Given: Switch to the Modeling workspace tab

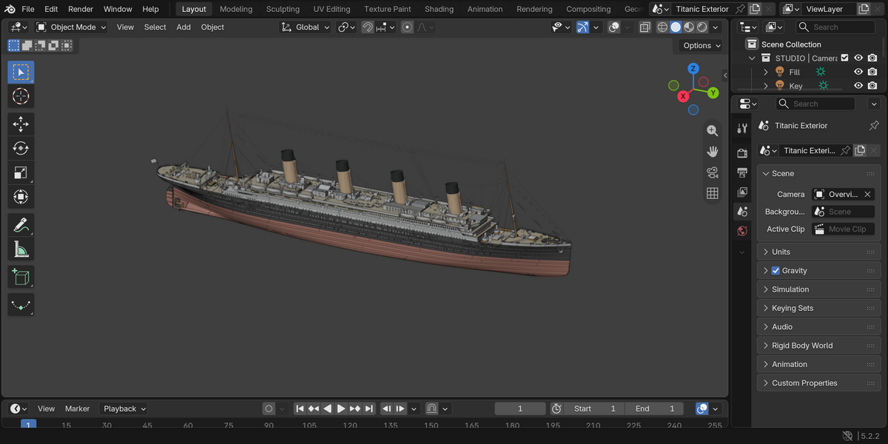Looking at the screenshot, I should tap(236, 9).
